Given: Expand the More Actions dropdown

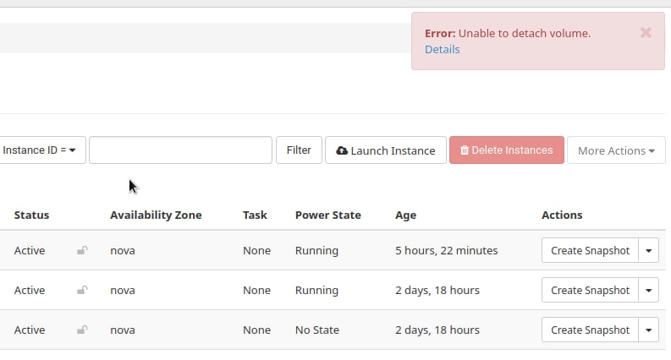Looking at the screenshot, I should coord(616,150).
